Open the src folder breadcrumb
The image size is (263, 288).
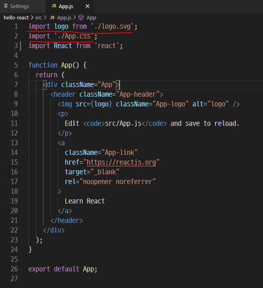(38, 18)
